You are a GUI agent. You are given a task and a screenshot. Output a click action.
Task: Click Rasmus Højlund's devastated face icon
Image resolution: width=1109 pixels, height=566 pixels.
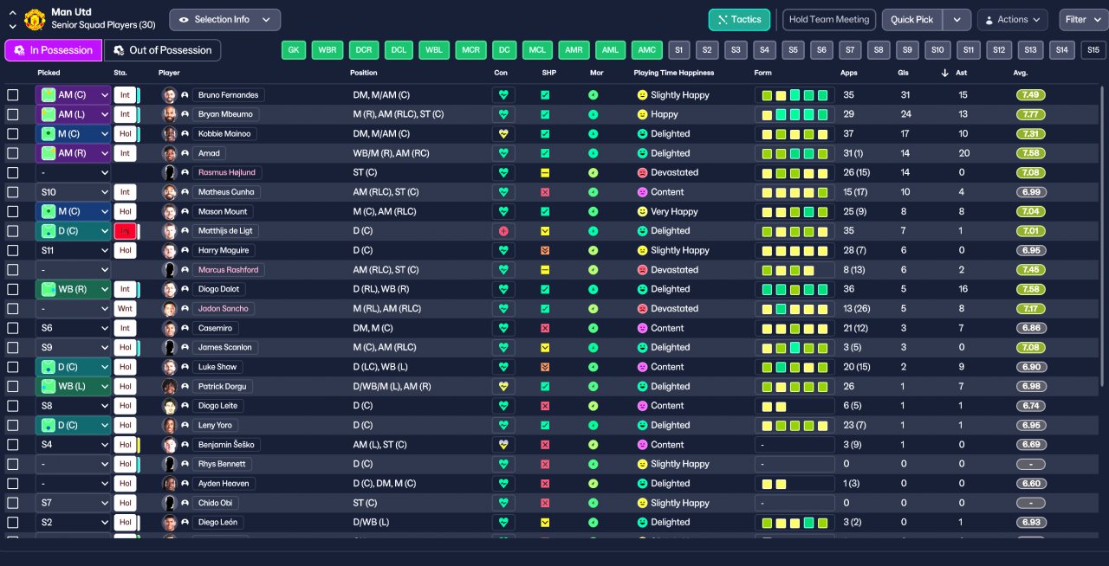[x=642, y=173]
